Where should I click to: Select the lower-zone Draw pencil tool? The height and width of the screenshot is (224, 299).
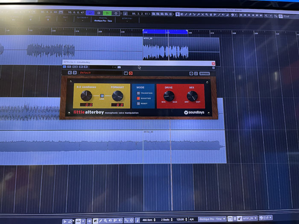(x=100, y=221)
